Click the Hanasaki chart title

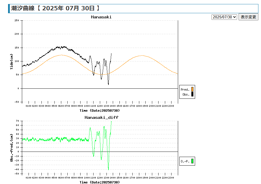[101, 17]
